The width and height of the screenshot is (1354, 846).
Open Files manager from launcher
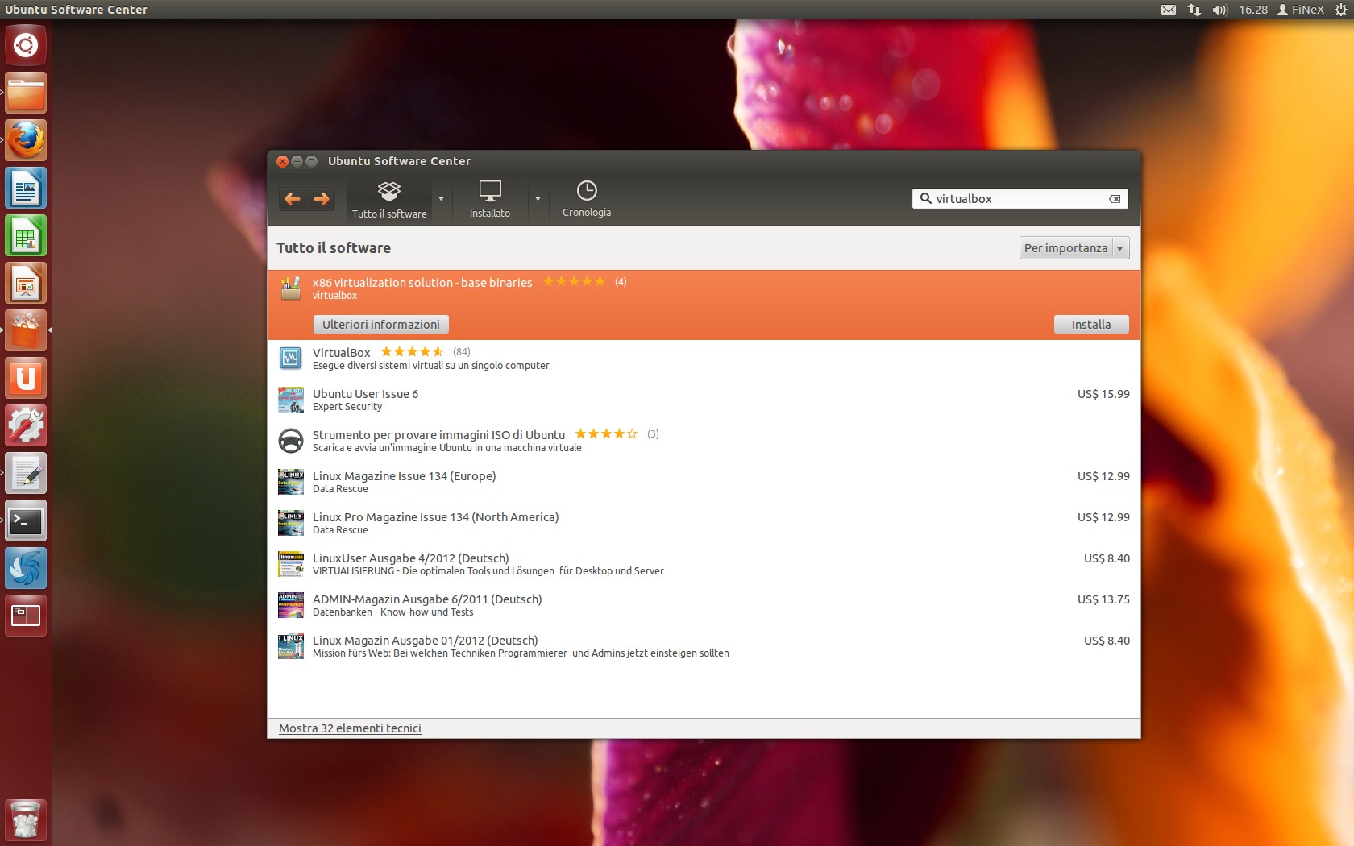click(26, 93)
